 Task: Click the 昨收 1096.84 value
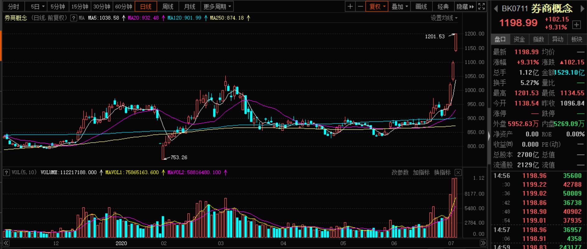click(572, 103)
